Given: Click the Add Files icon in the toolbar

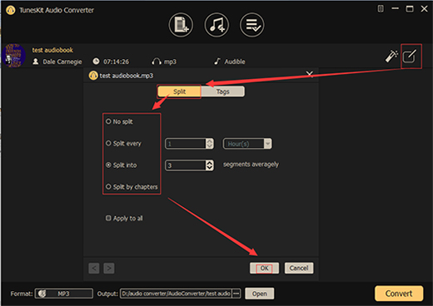Looking at the screenshot, I should pyautogui.click(x=181, y=25).
